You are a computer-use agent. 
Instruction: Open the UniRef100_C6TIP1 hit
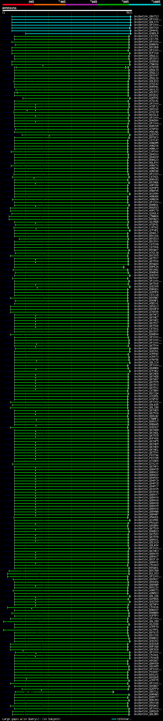pyautogui.click(x=146, y=36)
